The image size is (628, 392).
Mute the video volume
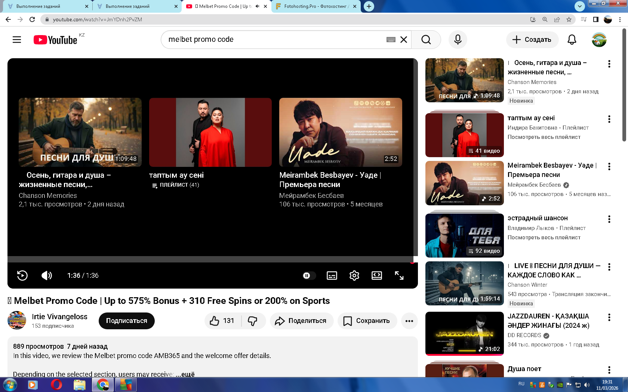(47, 276)
